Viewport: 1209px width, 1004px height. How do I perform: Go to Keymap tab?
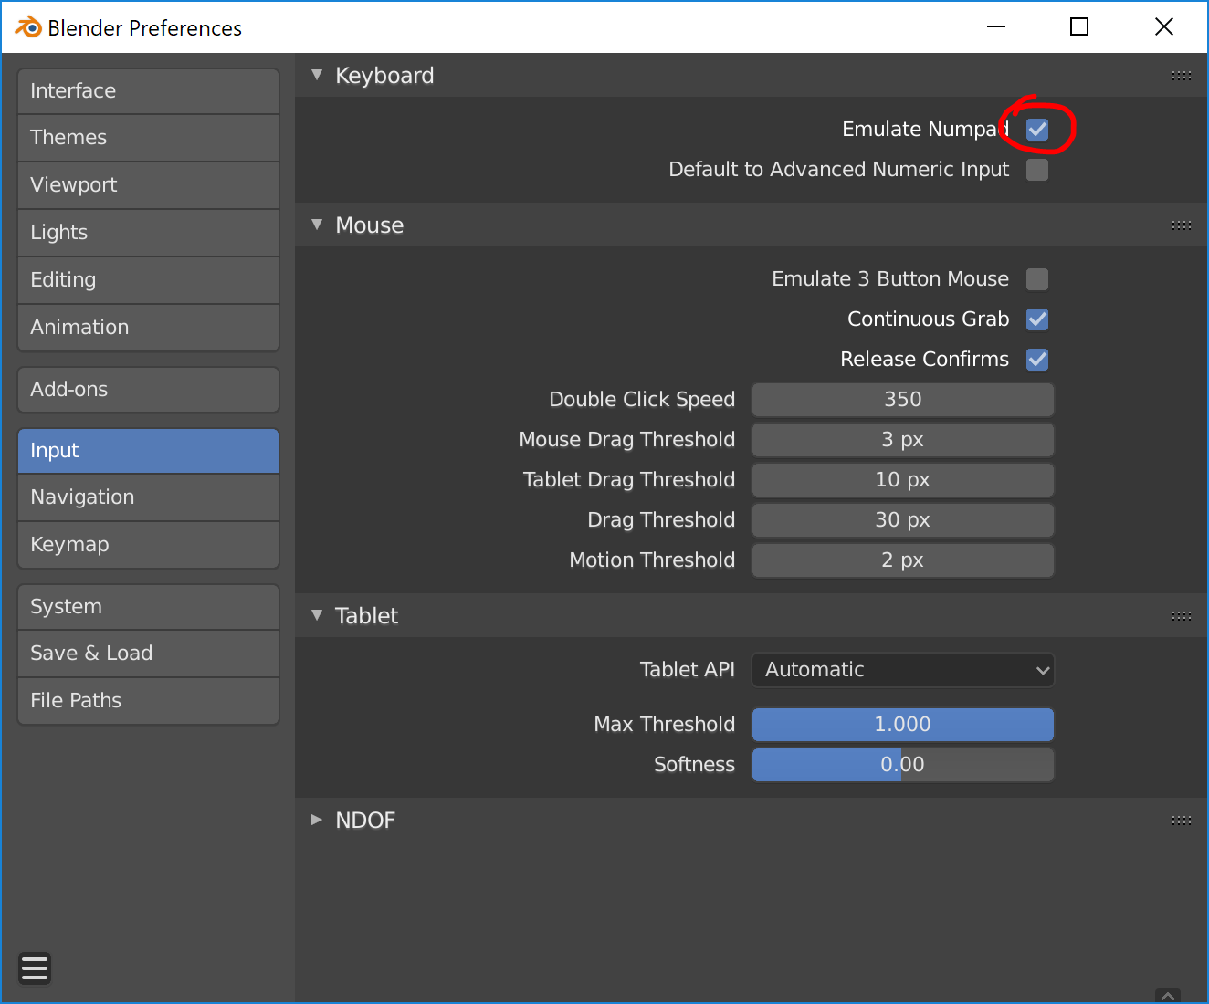148,545
